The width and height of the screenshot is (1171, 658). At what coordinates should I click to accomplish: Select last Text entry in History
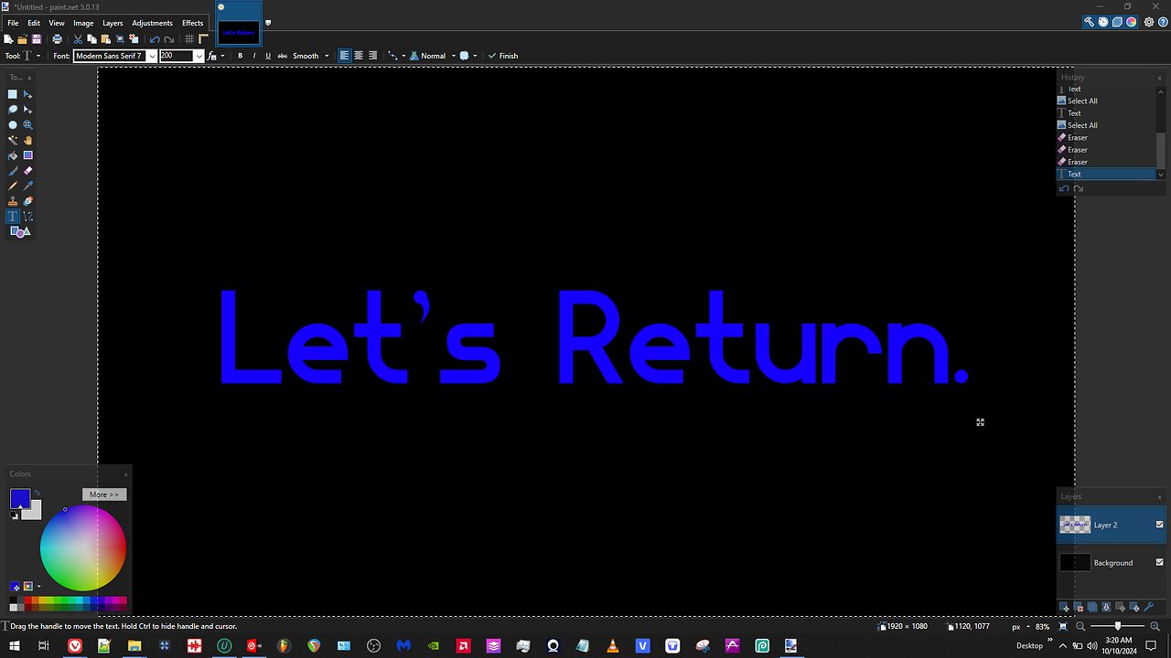click(x=1106, y=174)
